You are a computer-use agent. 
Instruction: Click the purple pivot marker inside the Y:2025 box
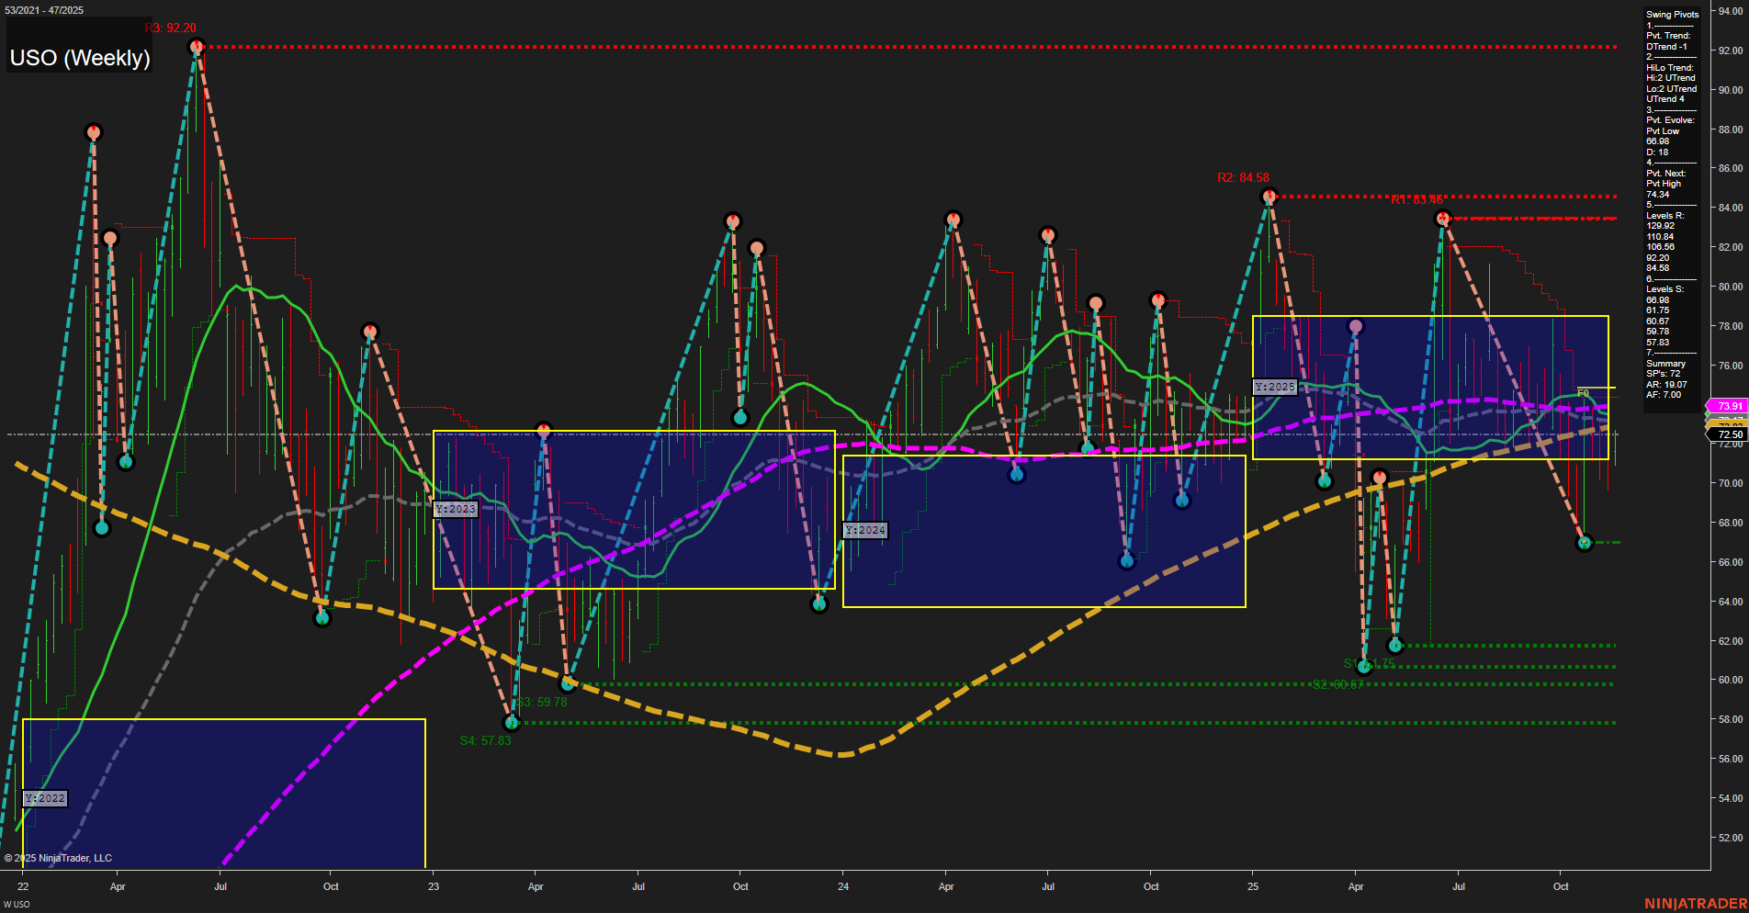(x=1355, y=324)
